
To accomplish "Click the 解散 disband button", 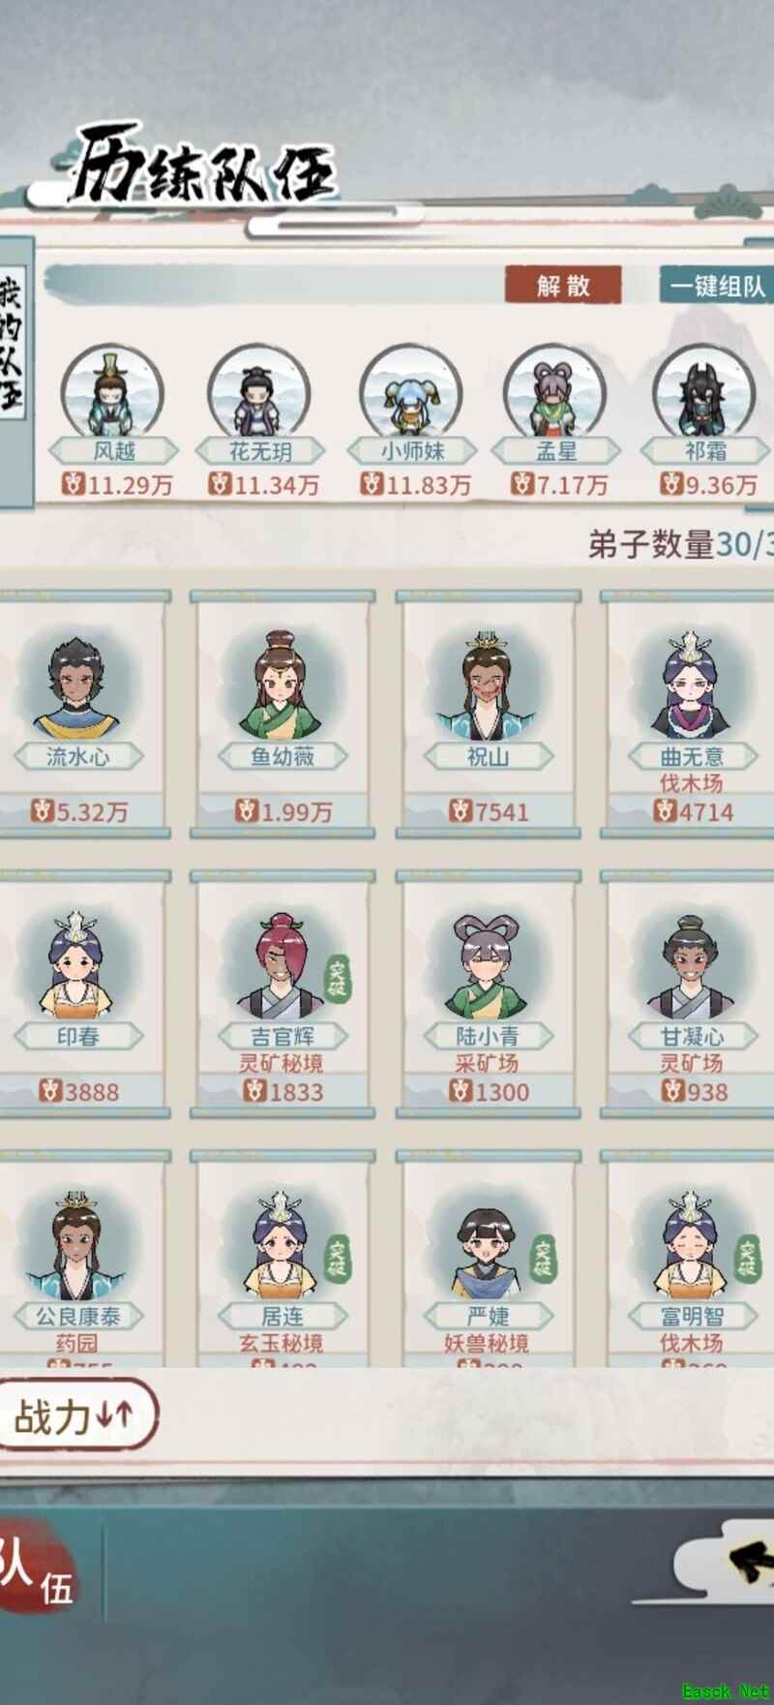I will coord(563,285).
